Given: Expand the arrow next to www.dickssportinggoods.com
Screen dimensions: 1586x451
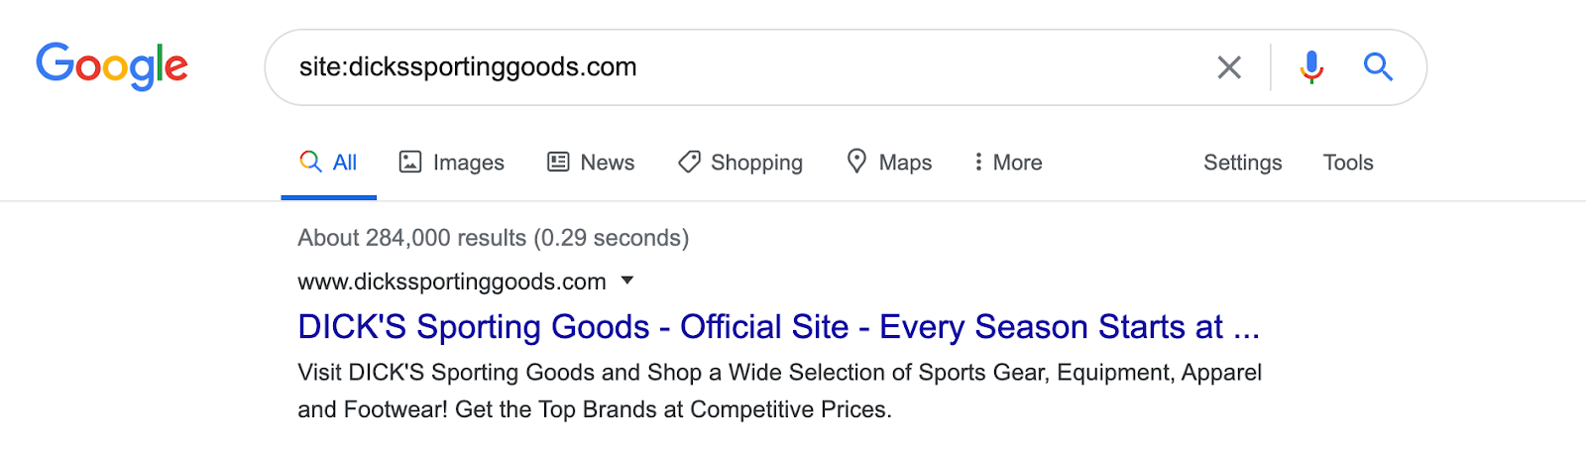Looking at the screenshot, I should point(626,281).
